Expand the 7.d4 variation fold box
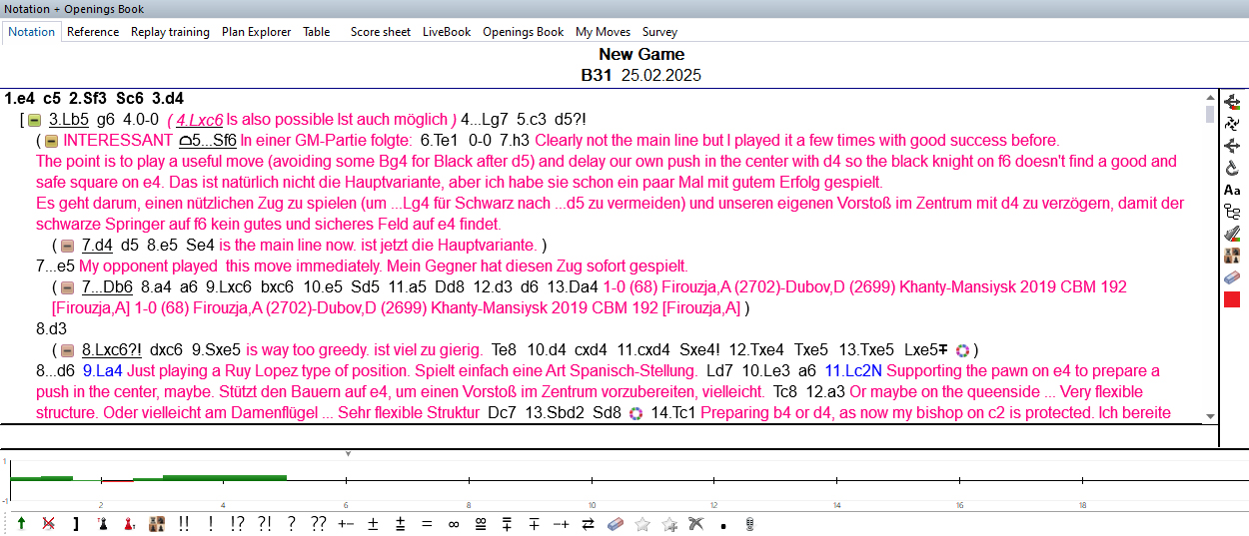The image size is (1249, 536). (x=67, y=246)
